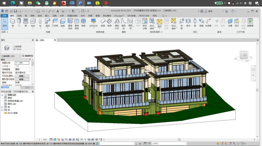Select the Model Line (模型线) tool
262x146 pixels.
click(x=124, y=23)
